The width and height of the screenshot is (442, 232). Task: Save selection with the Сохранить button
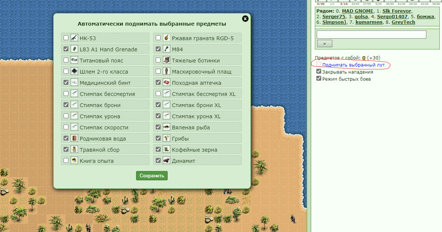click(152, 175)
